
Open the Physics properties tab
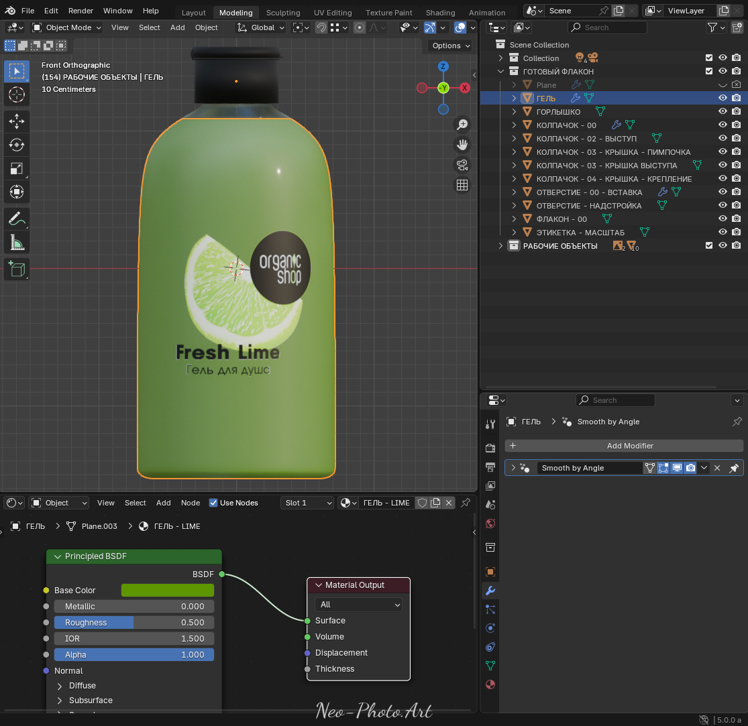click(x=490, y=628)
